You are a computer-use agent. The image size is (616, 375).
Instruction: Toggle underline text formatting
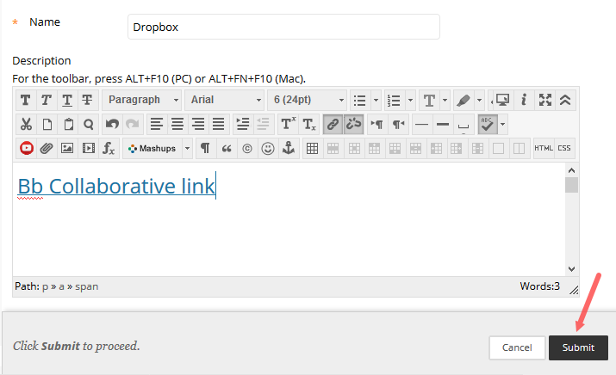(67, 100)
